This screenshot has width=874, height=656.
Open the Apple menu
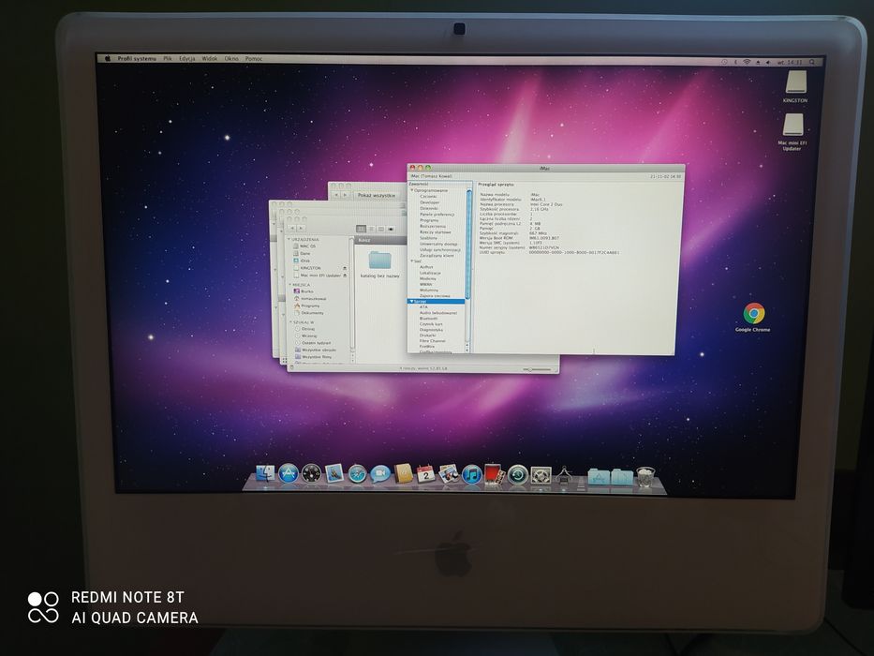point(108,58)
